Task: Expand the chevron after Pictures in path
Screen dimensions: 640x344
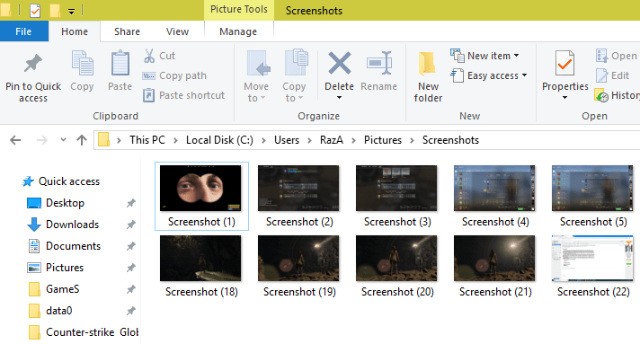Action: 412,140
